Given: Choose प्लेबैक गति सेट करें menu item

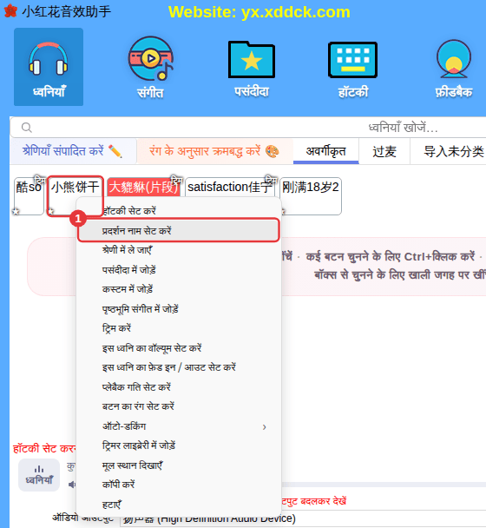Looking at the screenshot, I should [x=179, y=387].
